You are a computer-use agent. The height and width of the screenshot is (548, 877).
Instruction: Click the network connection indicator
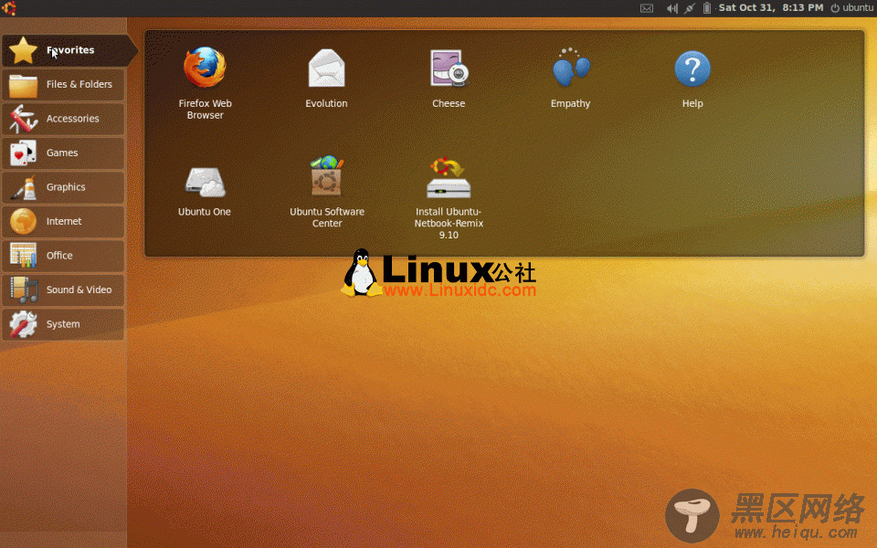[690, 8]
